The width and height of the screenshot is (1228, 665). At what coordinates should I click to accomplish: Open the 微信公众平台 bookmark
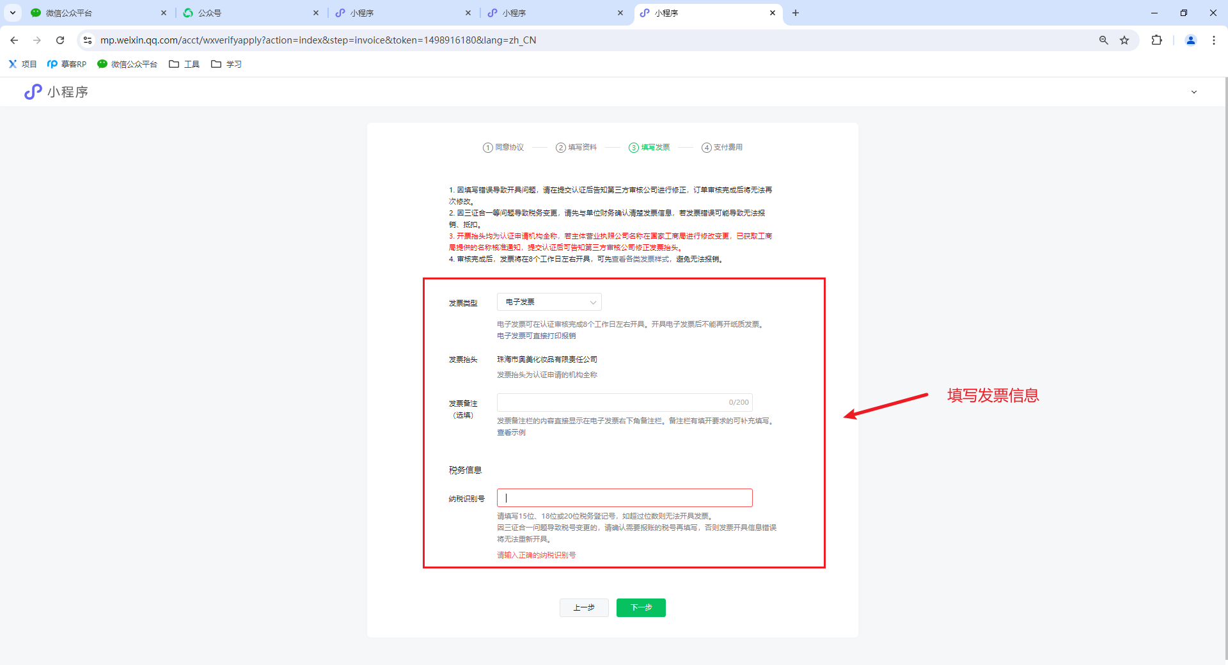click(x=127, y=64)
